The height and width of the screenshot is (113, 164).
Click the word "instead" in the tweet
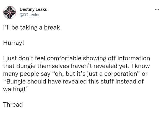pyautogui.click(x=126, y=82)
